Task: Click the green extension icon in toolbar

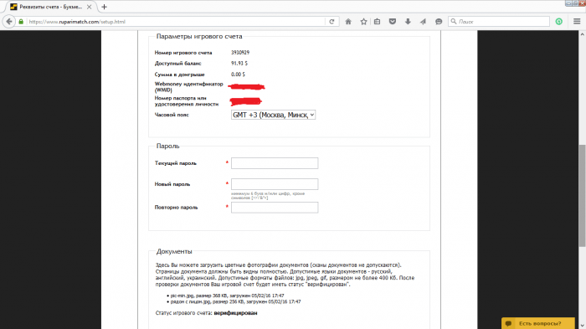Action: [x=559, y=22]
